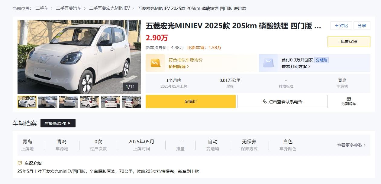Expand 查看分期方案 installment plans
The image size is (381, 184).
click(296, 67)
